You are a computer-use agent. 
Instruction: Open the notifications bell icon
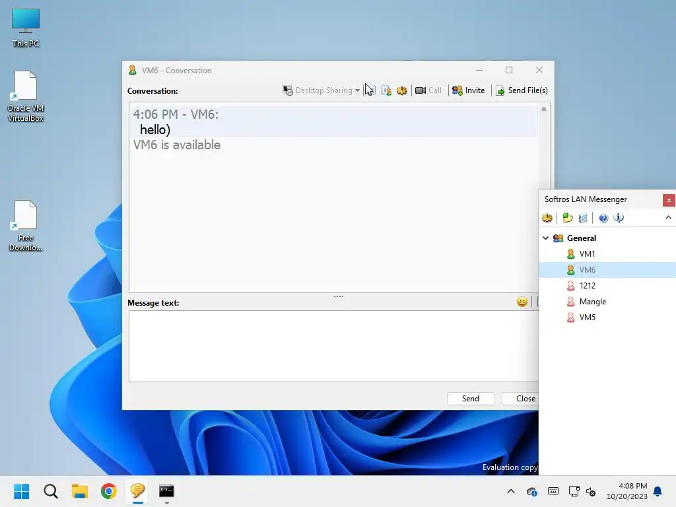tap(658, 491)
